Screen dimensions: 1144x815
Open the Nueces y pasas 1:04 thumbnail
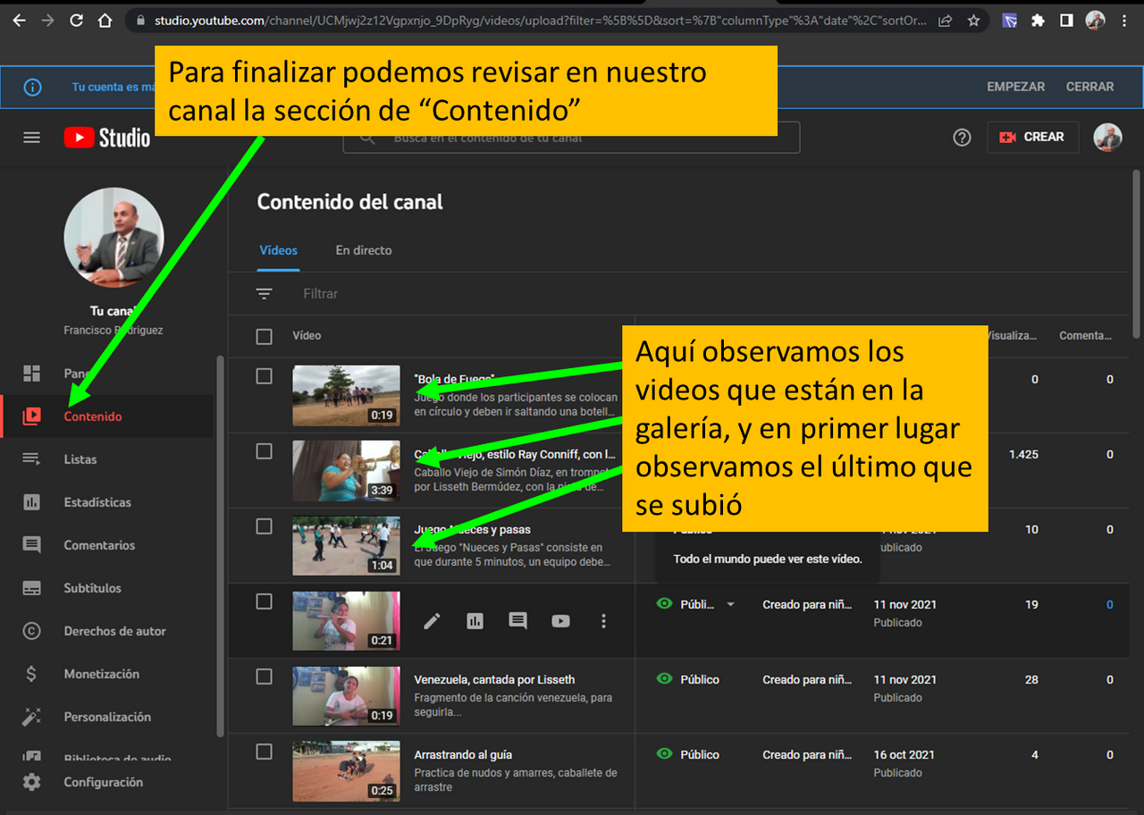coord(346,545)
